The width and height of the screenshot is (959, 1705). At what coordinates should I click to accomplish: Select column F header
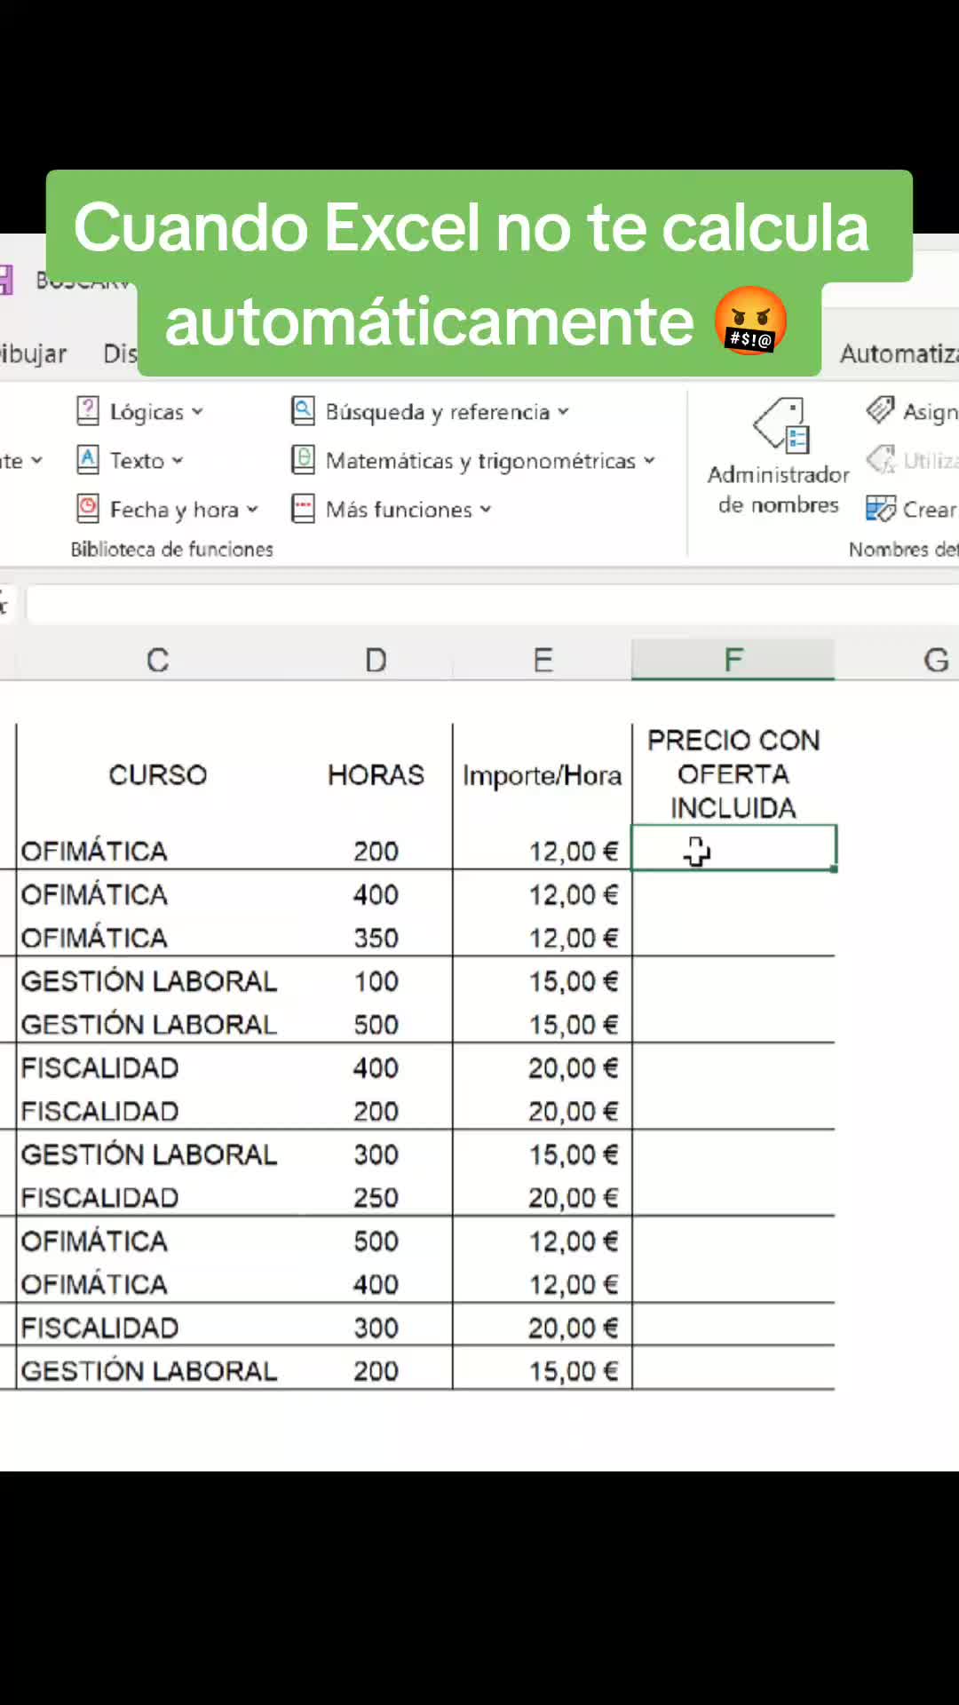point(733,660)
